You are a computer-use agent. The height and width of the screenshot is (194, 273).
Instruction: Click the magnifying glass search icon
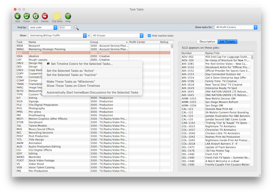[x=76, y=27]
